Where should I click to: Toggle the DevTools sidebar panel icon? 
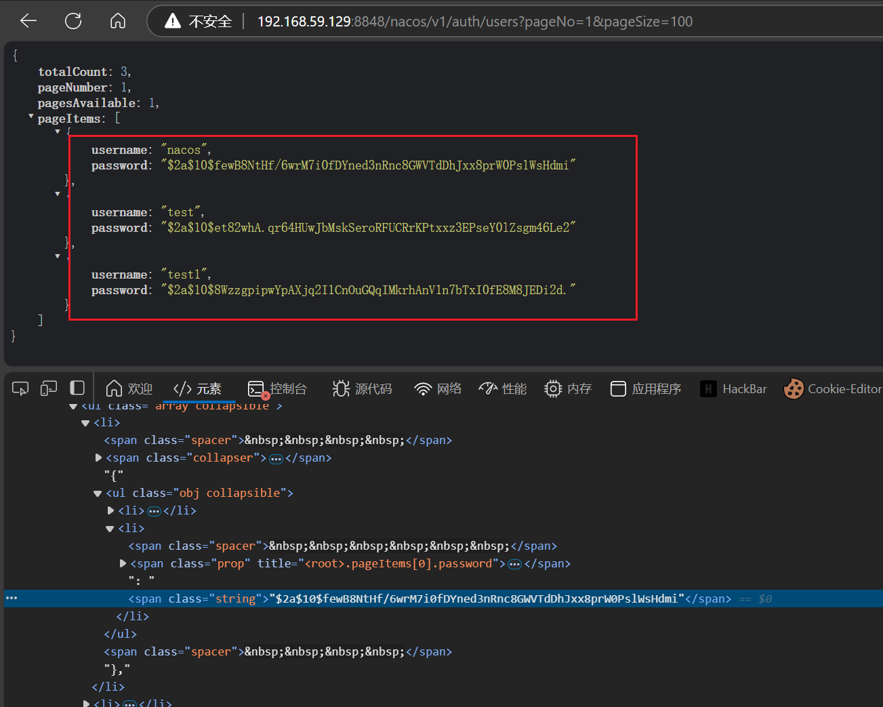(77, 388)
